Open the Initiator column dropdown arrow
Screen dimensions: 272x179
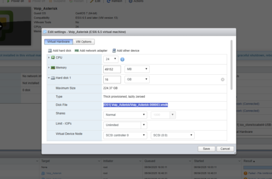tap(140, 161)
